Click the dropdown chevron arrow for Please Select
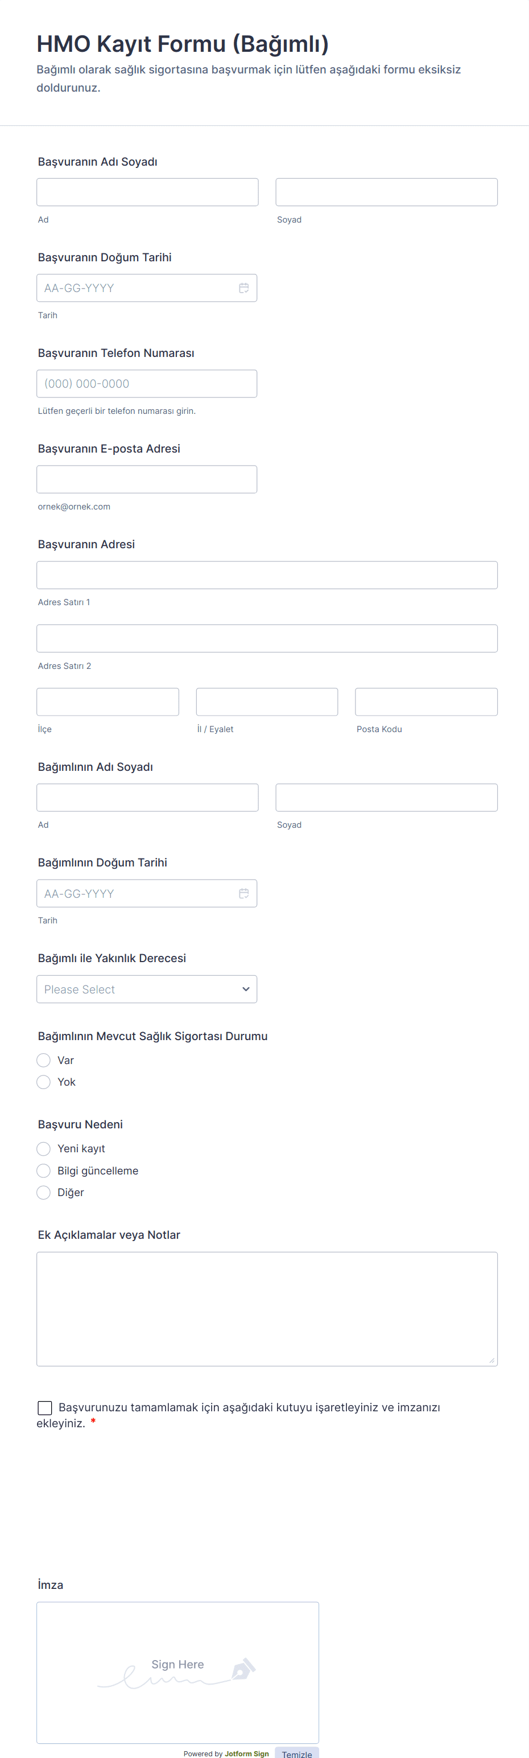 click(245, 989)
